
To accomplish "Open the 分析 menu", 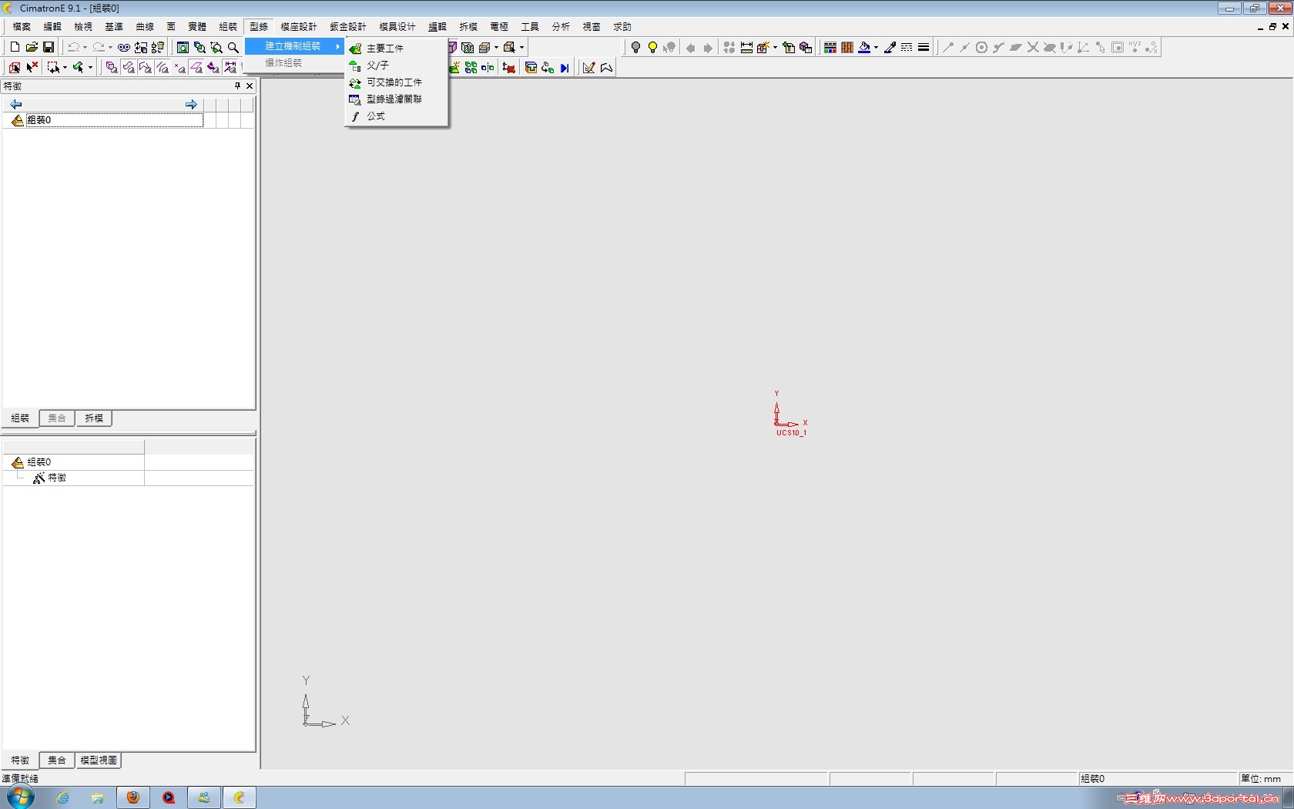I will pyautogui.click(x=561, y=26).
